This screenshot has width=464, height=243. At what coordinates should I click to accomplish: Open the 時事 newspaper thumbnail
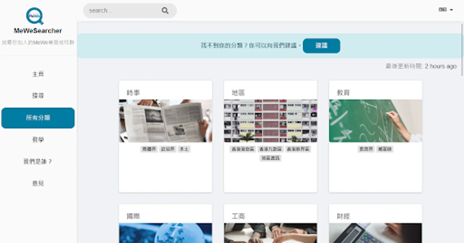click(x=166, y=121)
